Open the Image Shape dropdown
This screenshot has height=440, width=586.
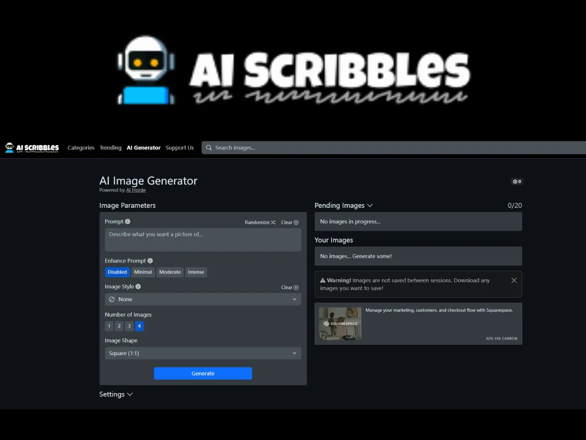tap(203, 353)
